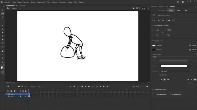
Task: Toggle width and height link lock
Action: (163, 33)
